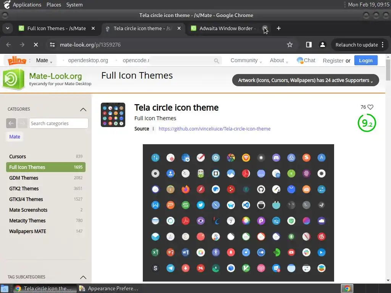This screenshot has width=391, height=293.
Task: Click the 9.2 rating circle
Action: click(x=367, y=123)
